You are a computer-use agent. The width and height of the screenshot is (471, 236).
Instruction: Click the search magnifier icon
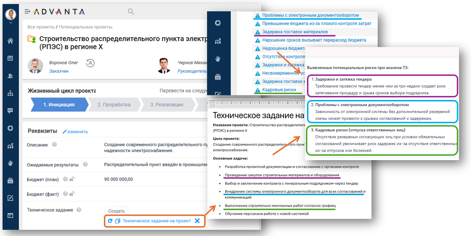point(131,12)
